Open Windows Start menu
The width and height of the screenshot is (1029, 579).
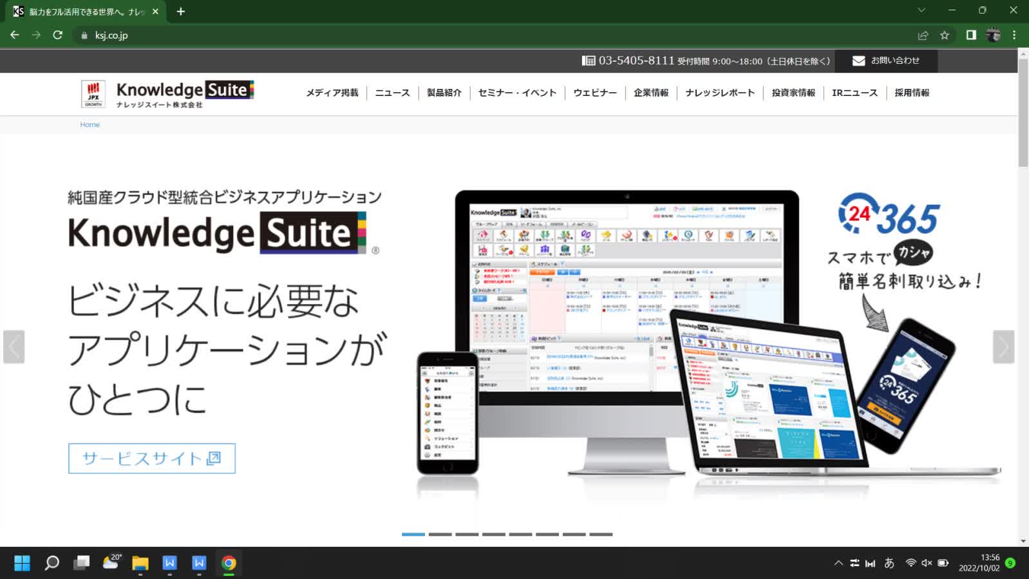click(22, 563)
